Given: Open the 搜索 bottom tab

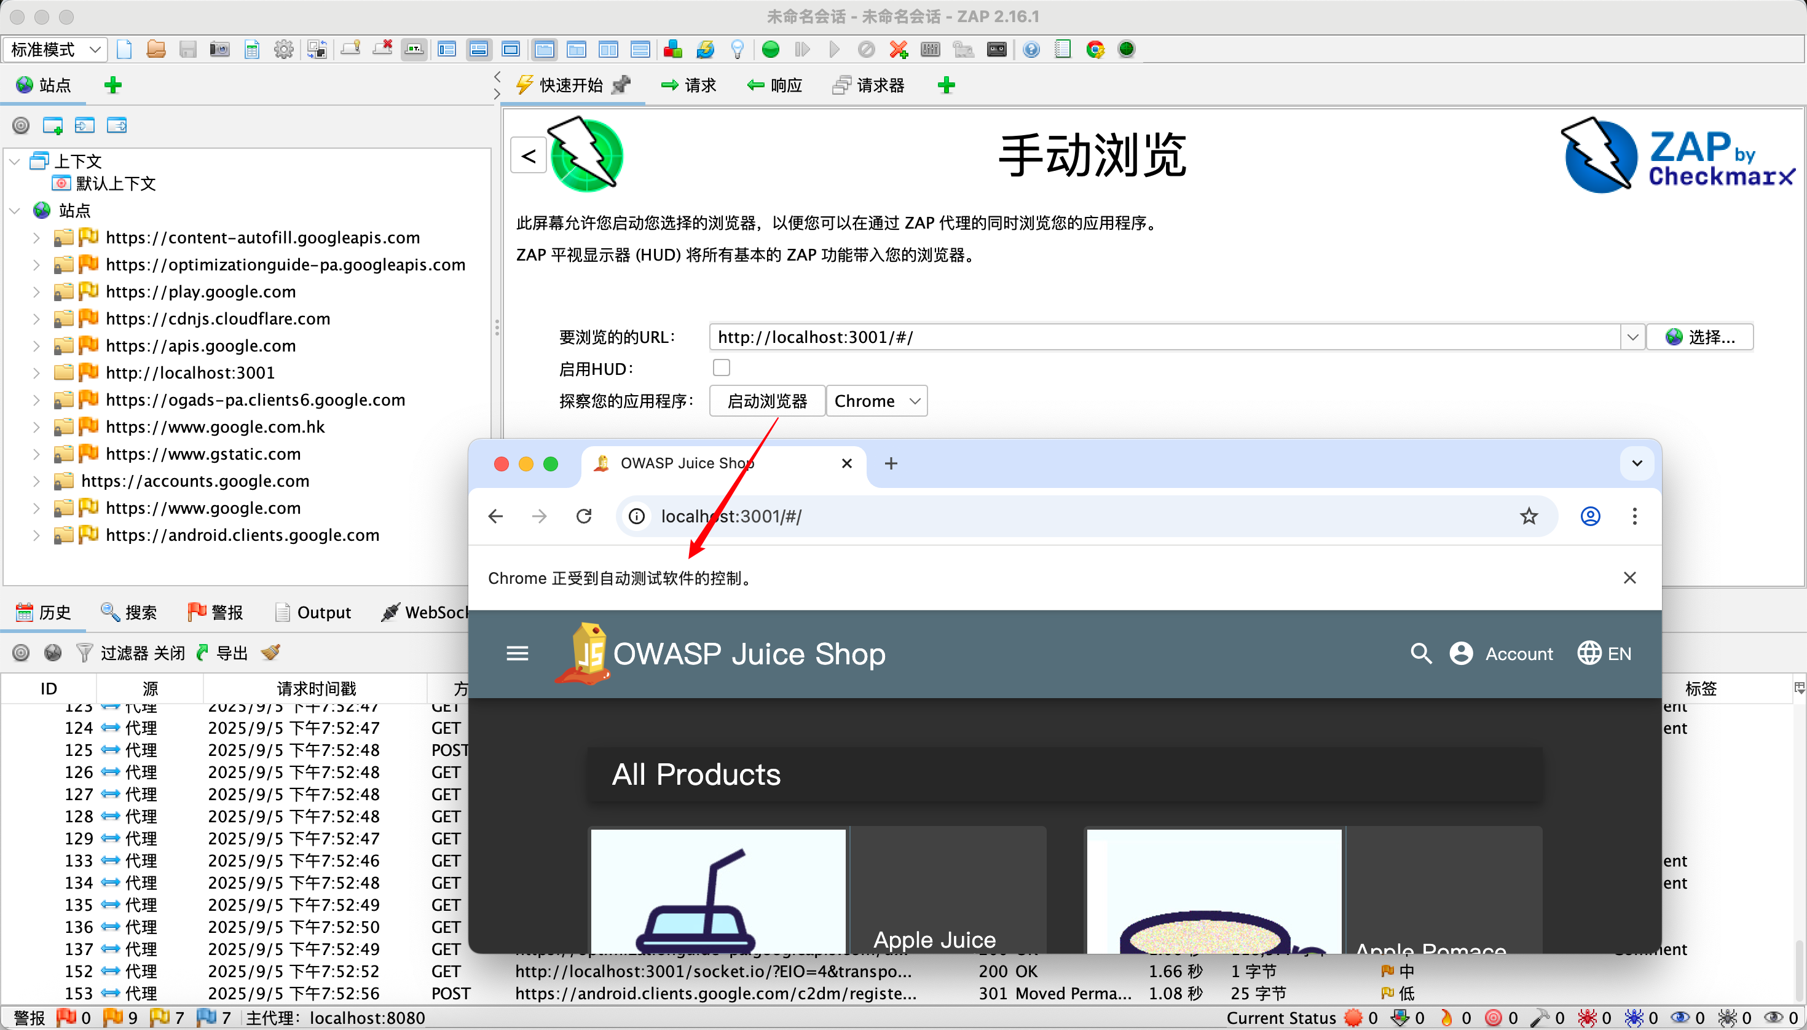Looking at the screenshot, I should pyautogui.click(x=129, y=612).
